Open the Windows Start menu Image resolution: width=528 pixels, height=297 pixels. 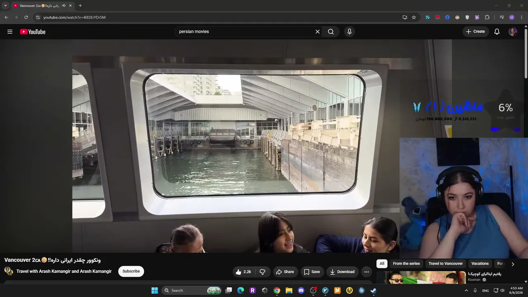click(x=155, y=290)
